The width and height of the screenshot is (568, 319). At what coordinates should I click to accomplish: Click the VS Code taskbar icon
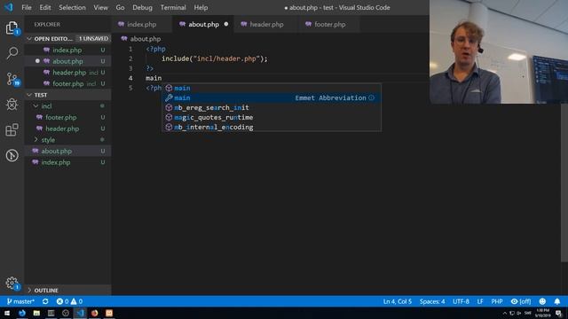tap(80, 313)
